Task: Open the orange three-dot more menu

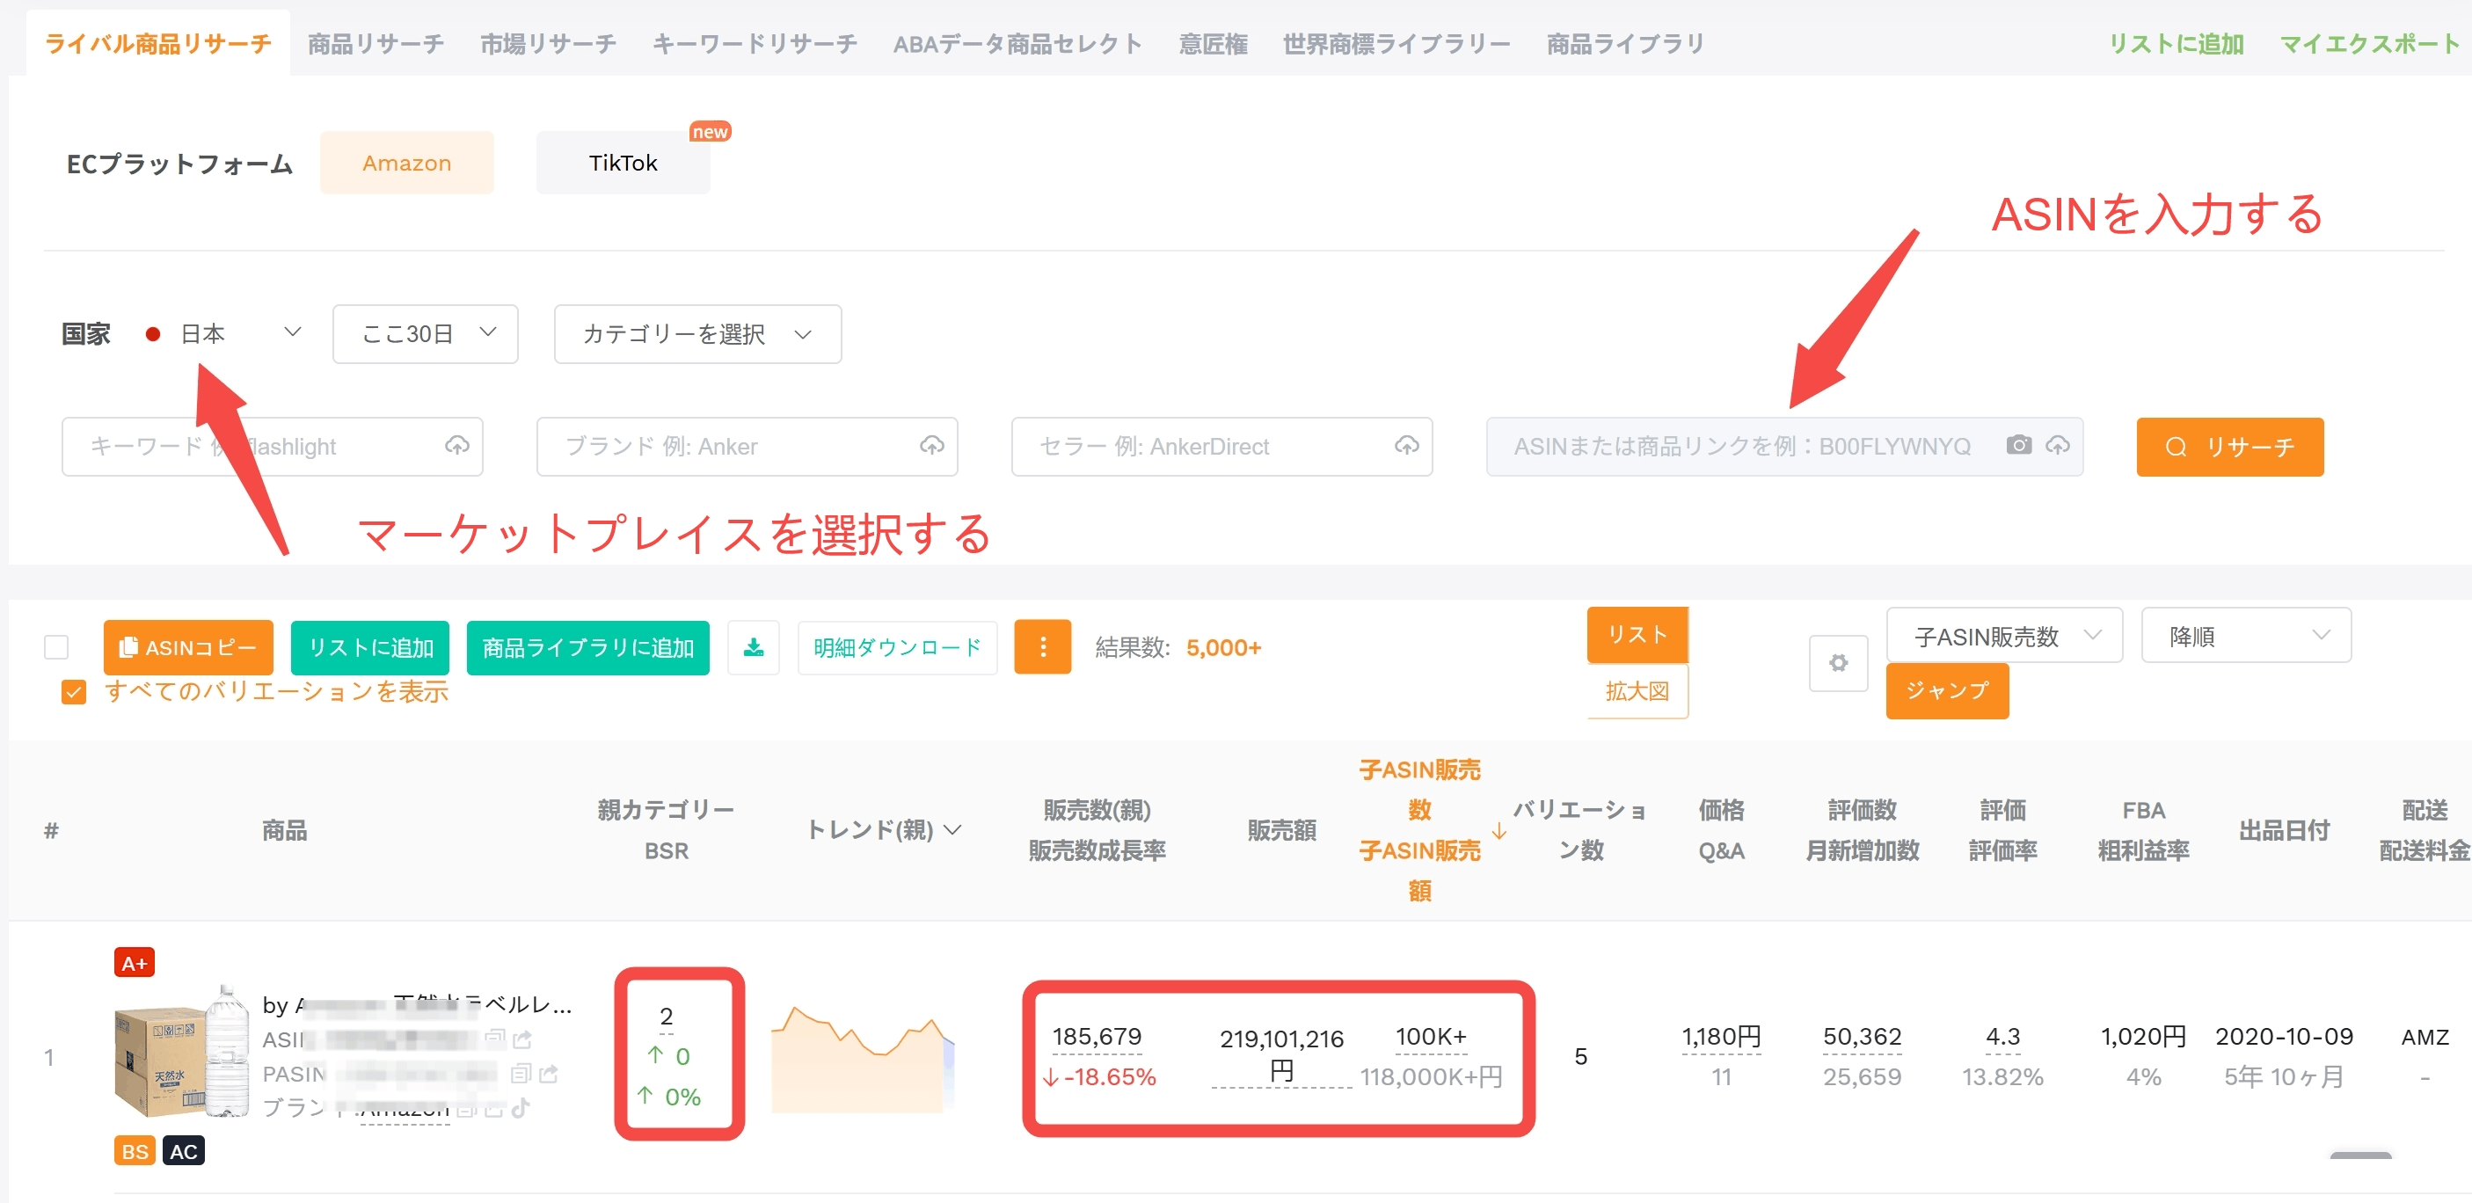Action: click(x=1043, y=647)
